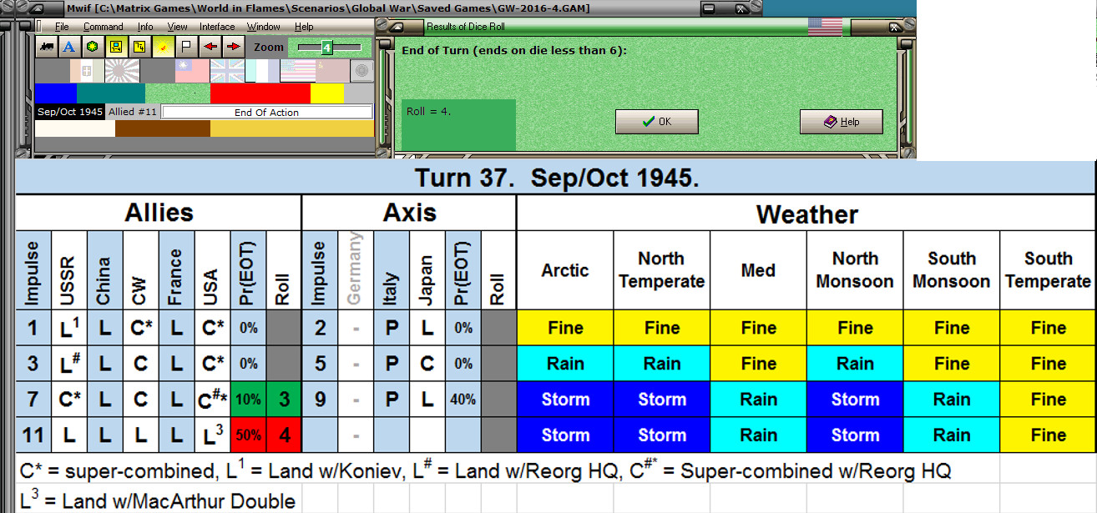Click the green 10% Pr(EOT) cell

pyautogui.click(x=248, y=400)
